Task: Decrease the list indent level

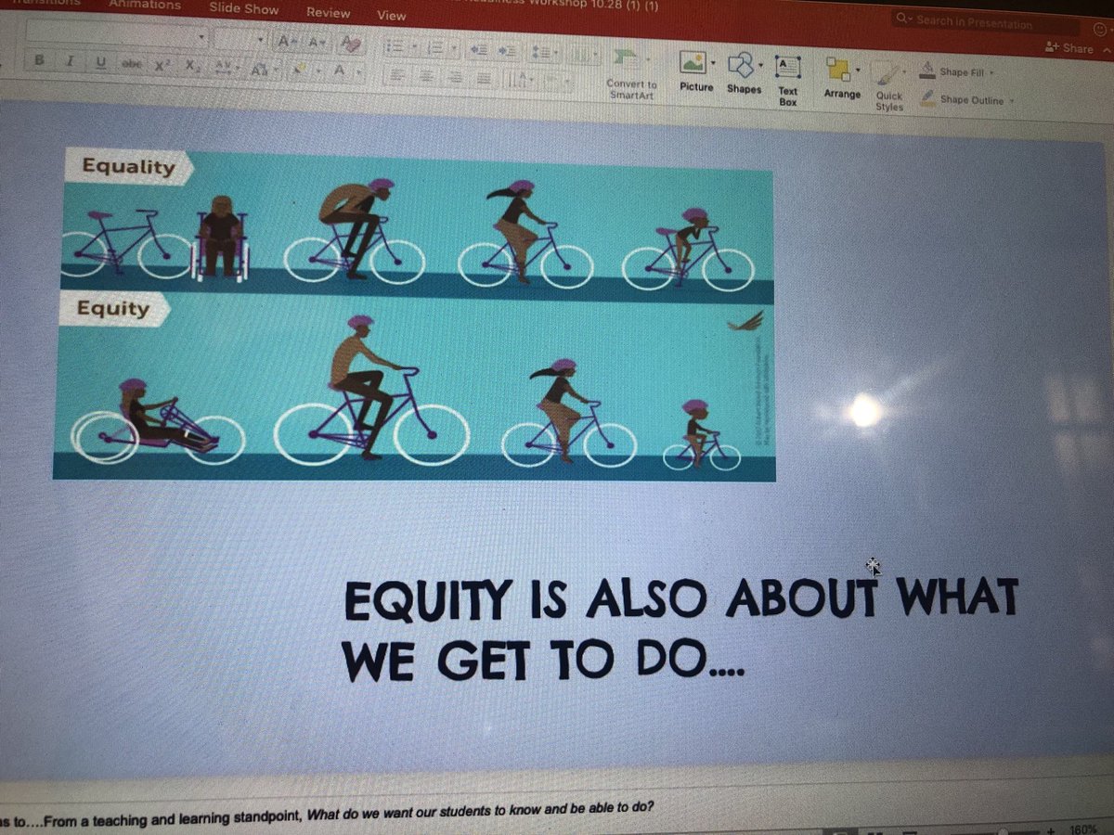Action: point(479,50)
